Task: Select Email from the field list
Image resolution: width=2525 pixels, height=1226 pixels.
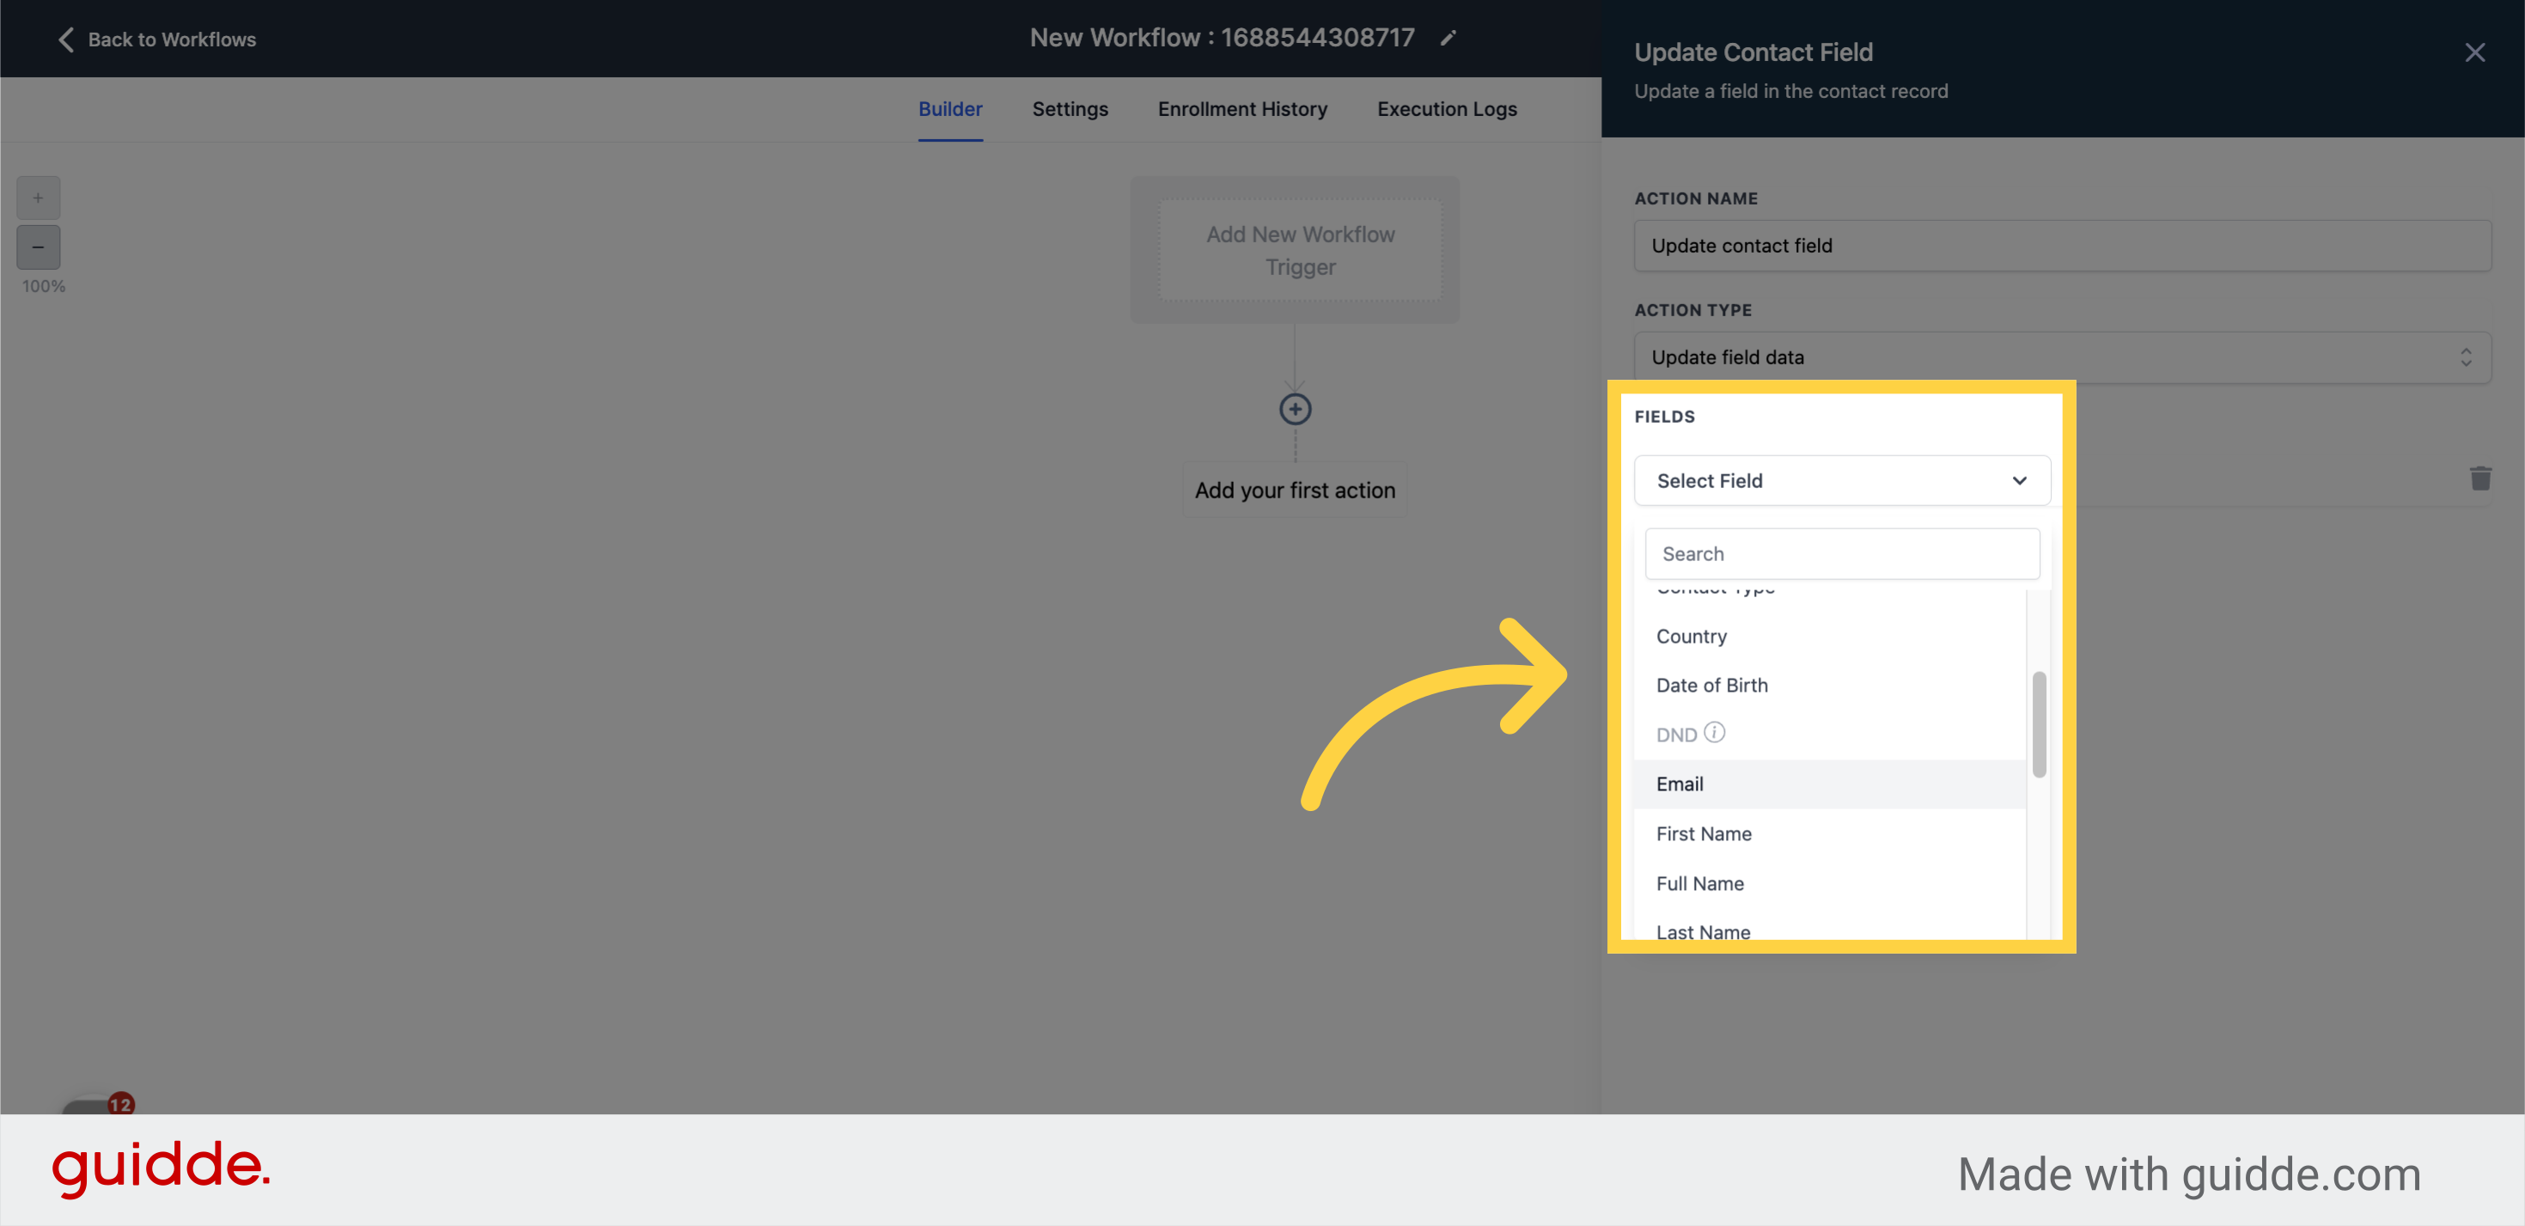Action: [1680, 784]
